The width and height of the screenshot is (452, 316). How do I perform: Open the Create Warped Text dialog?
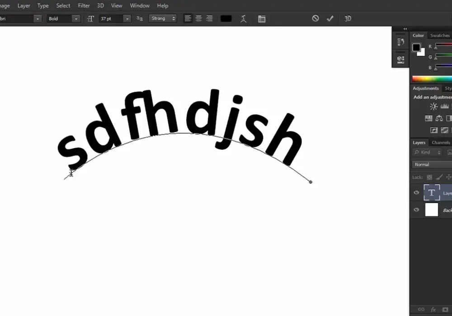pos(243,19)
